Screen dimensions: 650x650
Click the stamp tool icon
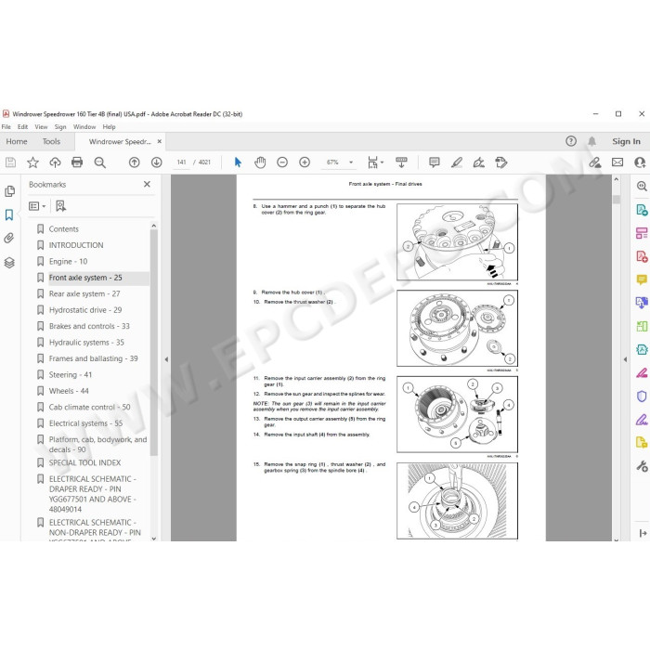pyautogui.click(x=501, y=162)
